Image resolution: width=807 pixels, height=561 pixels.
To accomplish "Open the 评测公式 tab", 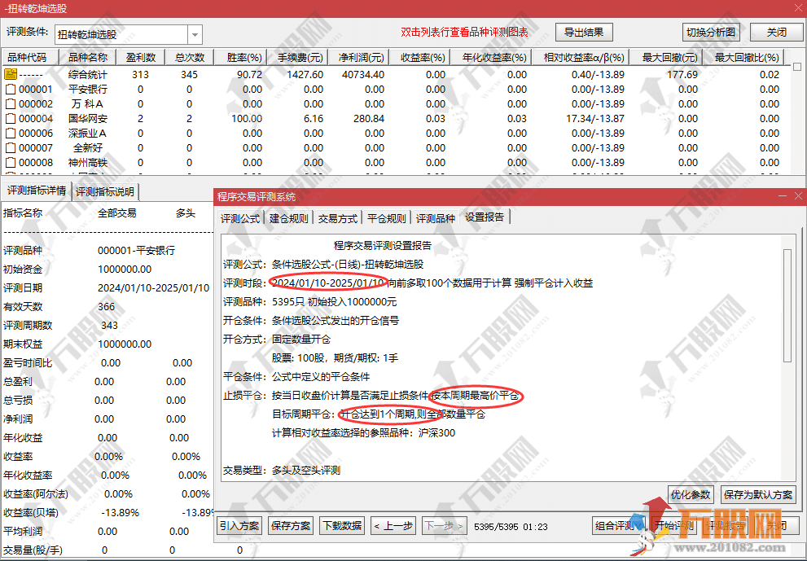I will [240, 218].
